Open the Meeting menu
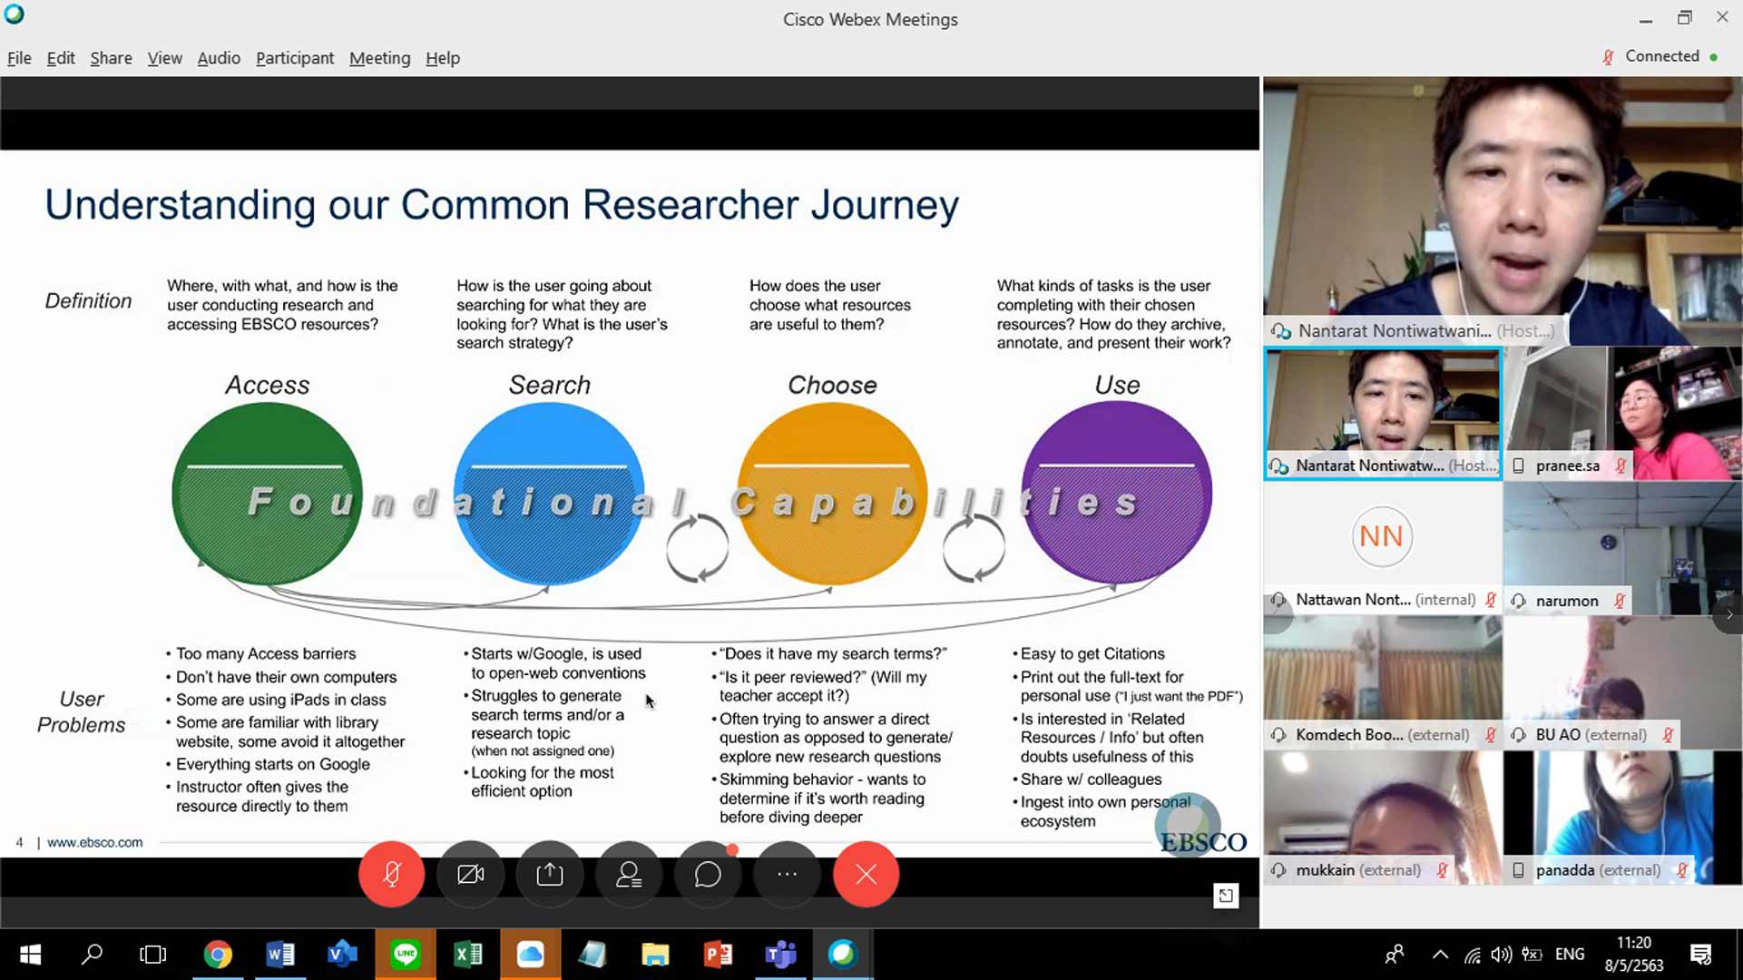Viewport: 1743px width, 980px height. click(379, 58)
